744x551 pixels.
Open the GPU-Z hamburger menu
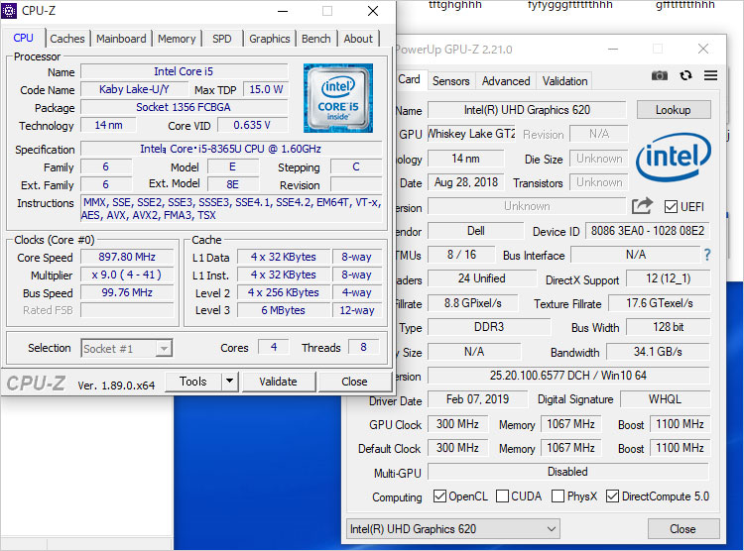pos(710,75)
